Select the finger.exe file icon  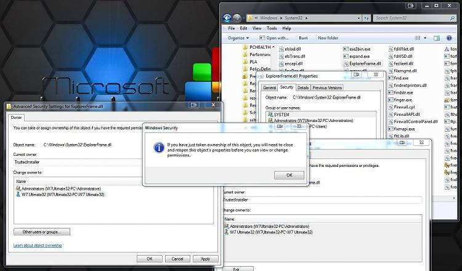click(391, 100)
